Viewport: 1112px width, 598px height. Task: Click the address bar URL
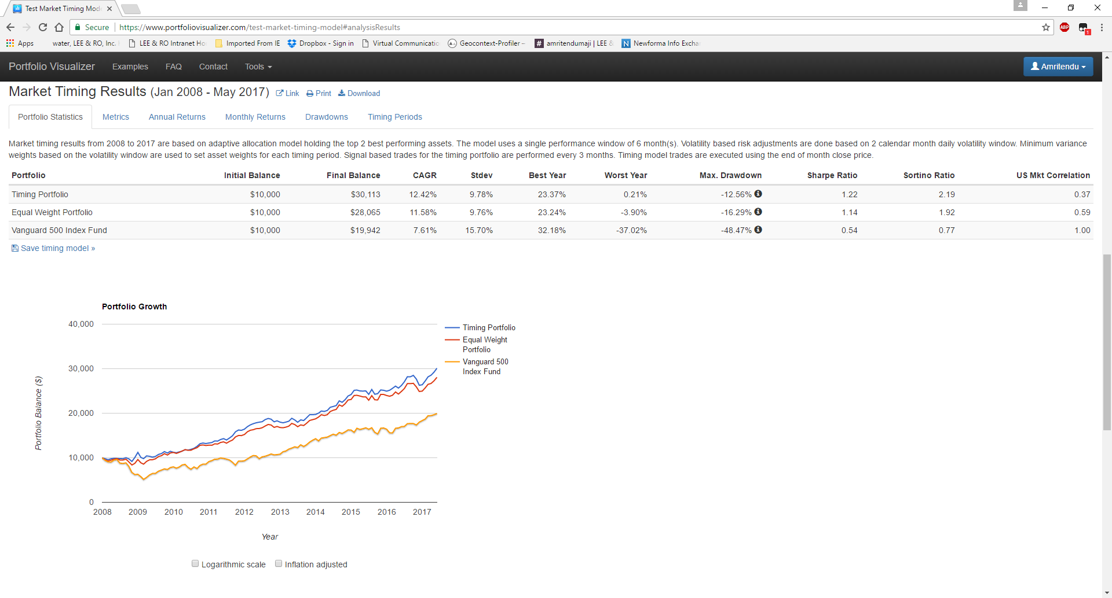coord(259,27)
